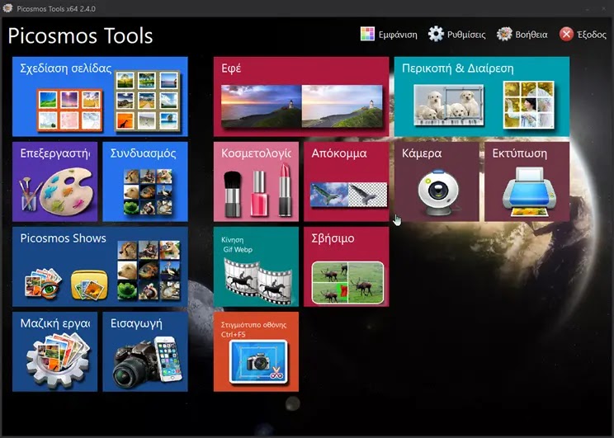Open the Κάμερα webcam tile
Viewport: 614px width, 438px height.
(x=437, y=181)
